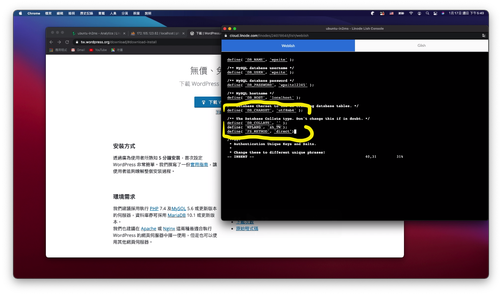This screenshot has height=295, width=502.
Task: Open Control Center icon
Action: point(435,13)
